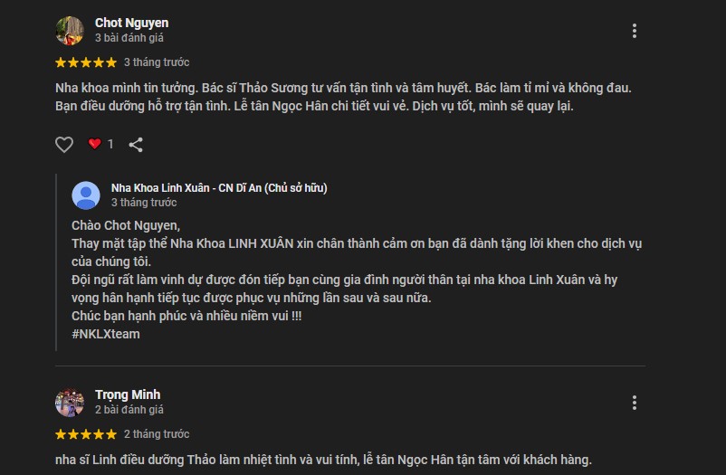The image size is (726, 475).
Task: Click Trọng Minh's review text about nha sĩ Linh
Action: tap(323, 460)
